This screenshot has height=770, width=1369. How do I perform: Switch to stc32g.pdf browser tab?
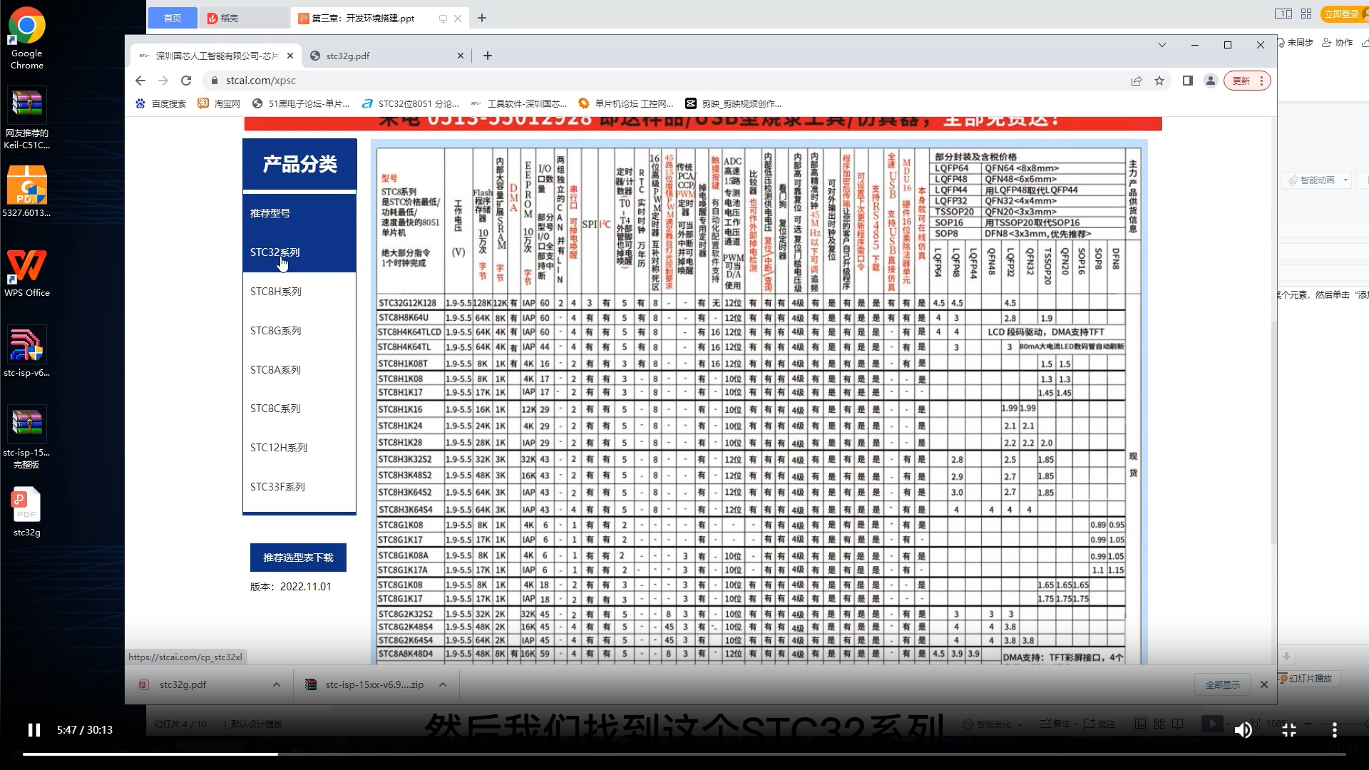tap(385, 56)
